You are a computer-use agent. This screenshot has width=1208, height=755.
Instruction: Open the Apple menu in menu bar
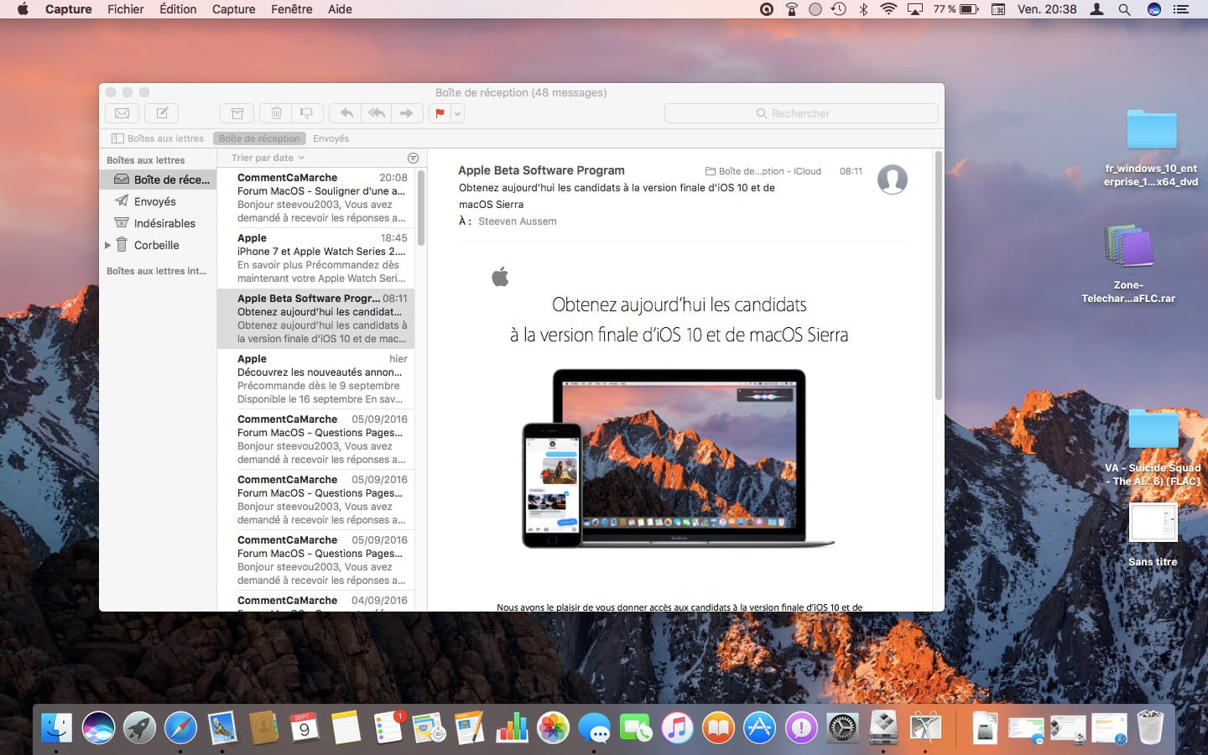point(23,9)
